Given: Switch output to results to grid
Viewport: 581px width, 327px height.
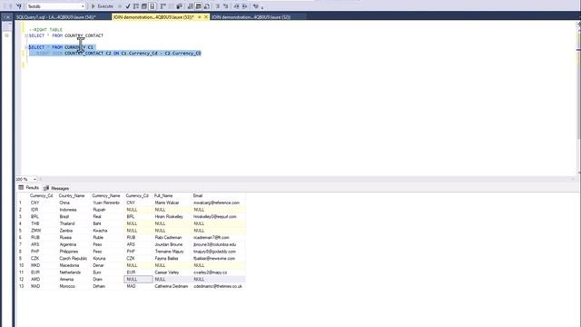Looking at the screenshot, I should 198,6.
